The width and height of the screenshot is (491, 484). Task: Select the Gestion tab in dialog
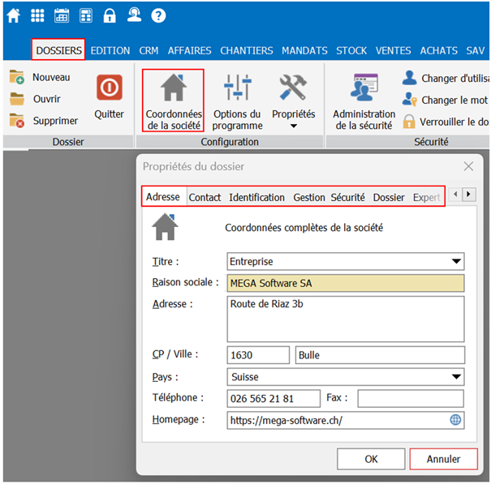(x=309, y=198)
